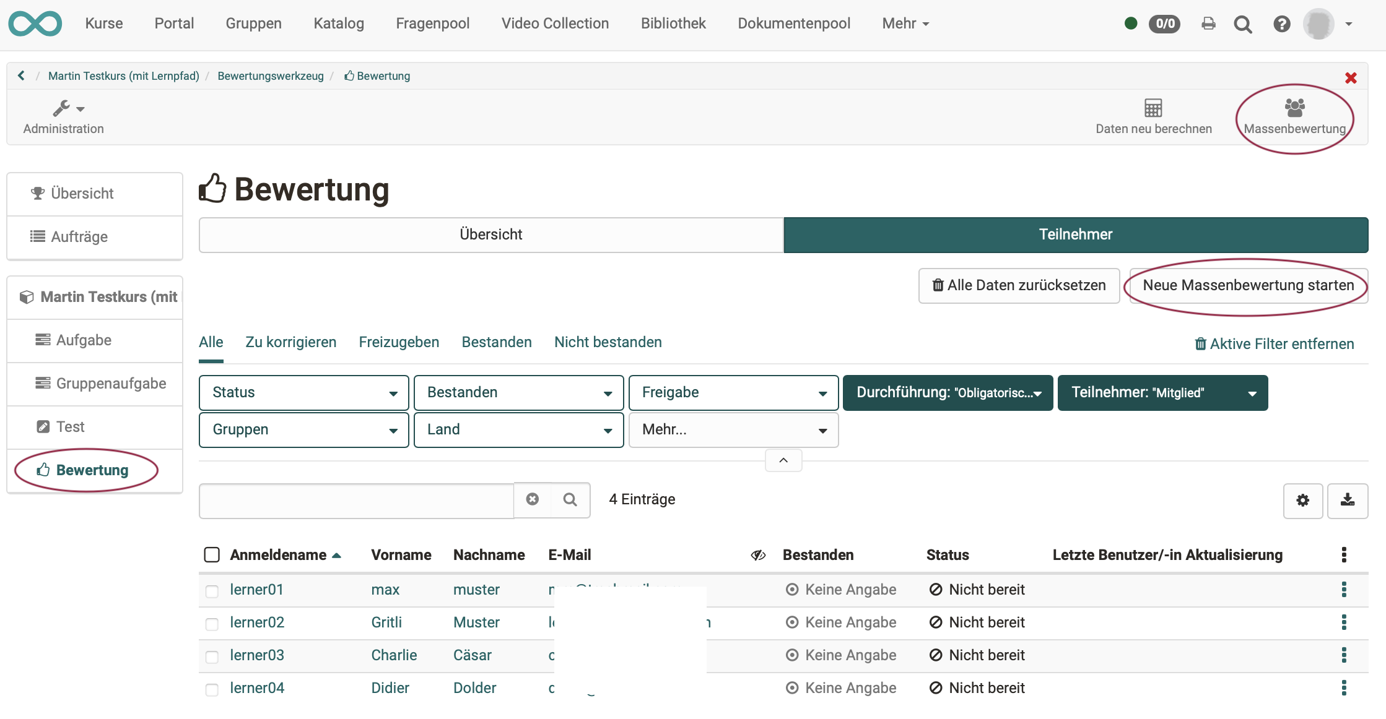Open the help question mark icon
Viewport: 1386px width, 719px height.
1281,24
